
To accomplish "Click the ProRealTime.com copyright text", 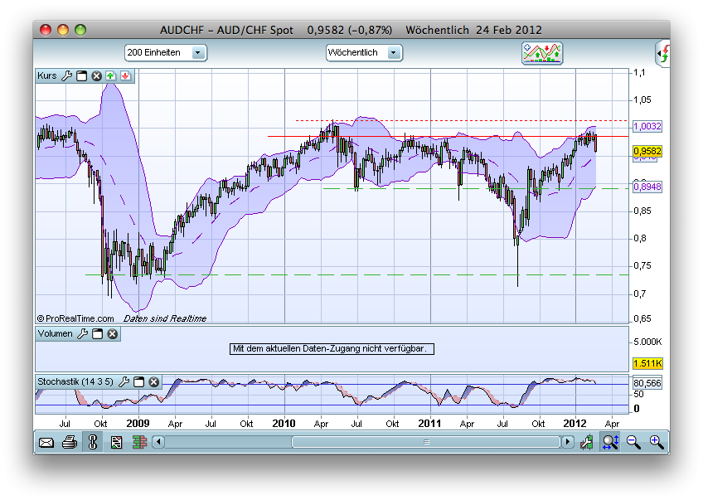I will click(x=75, y=318).
